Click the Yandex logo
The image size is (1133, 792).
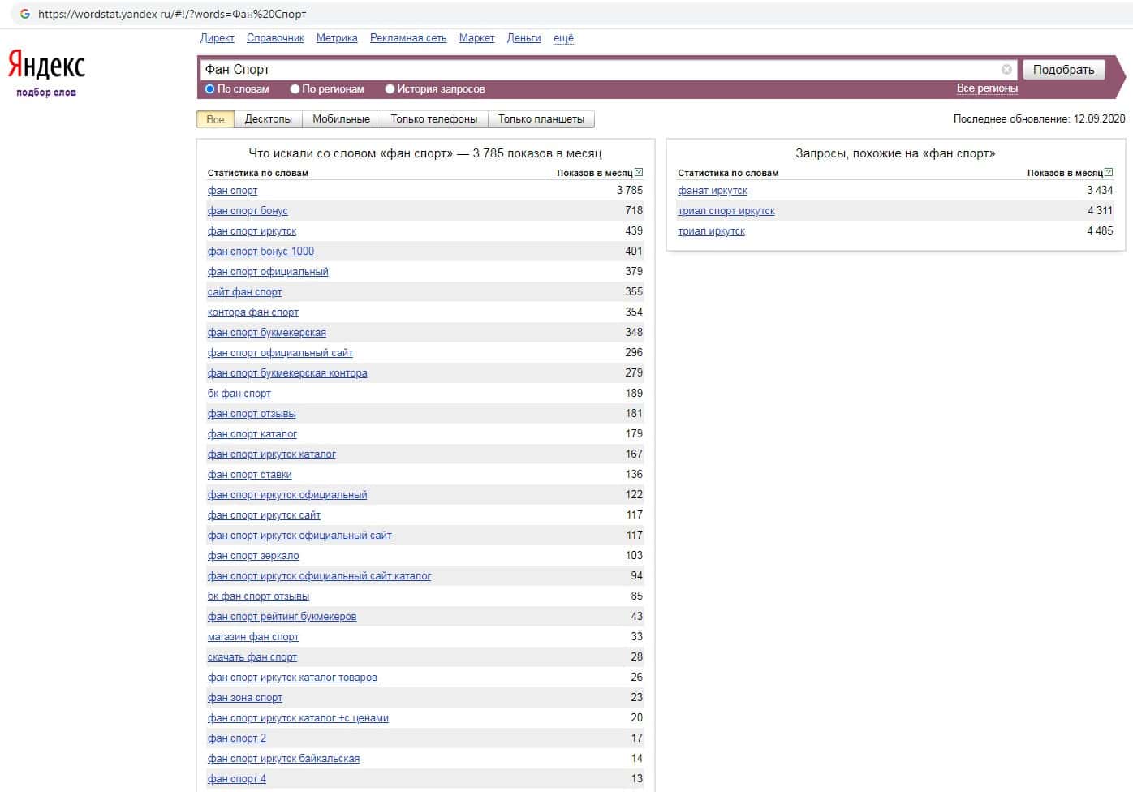pyautogui.click(x=46, y=65)
